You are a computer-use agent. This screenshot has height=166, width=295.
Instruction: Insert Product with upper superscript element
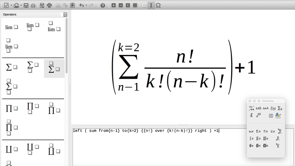54,109
